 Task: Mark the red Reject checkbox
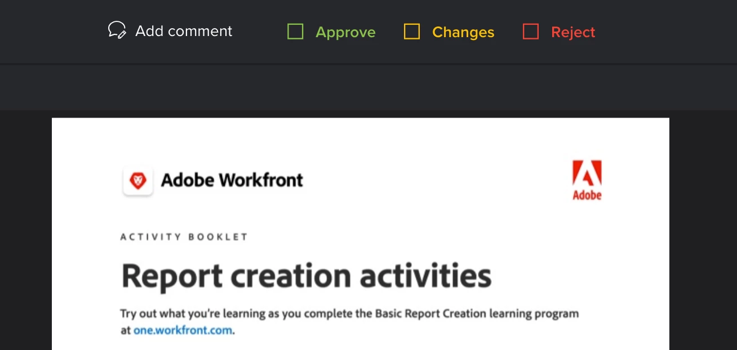pyautogui.click(x=531, y=32)
